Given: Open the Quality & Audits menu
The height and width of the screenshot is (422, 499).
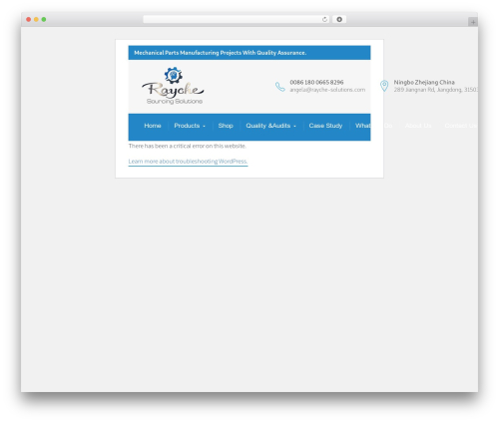Looking at the screenshot, I should click(x=268, y=126).
